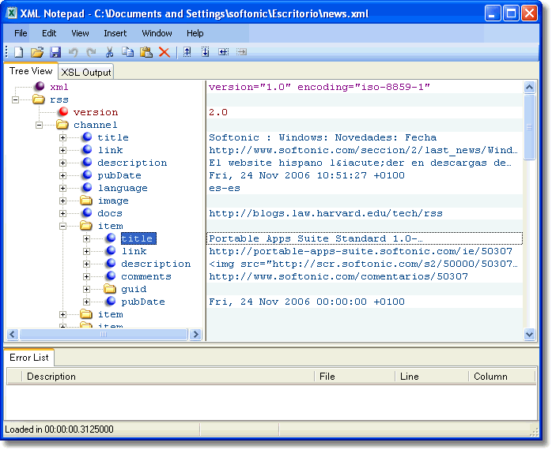This screenshot has width=552, height=450.
Task: Expand the channel title node
Action: tap(62, 138)
